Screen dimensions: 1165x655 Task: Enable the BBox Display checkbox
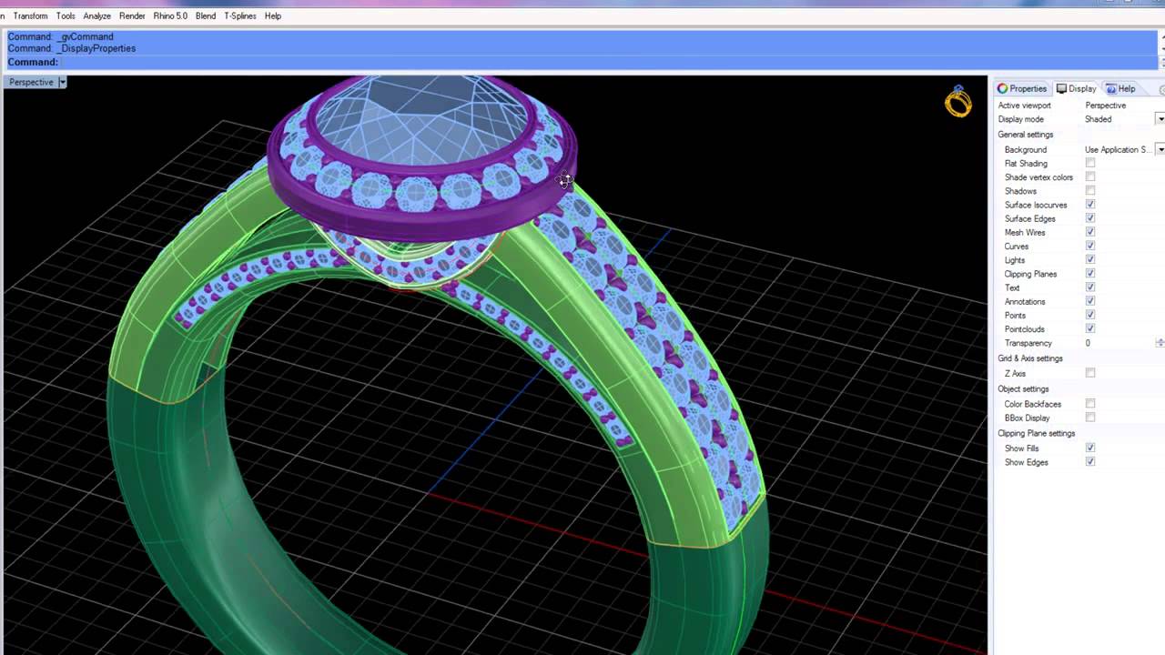pos(1090,418)
